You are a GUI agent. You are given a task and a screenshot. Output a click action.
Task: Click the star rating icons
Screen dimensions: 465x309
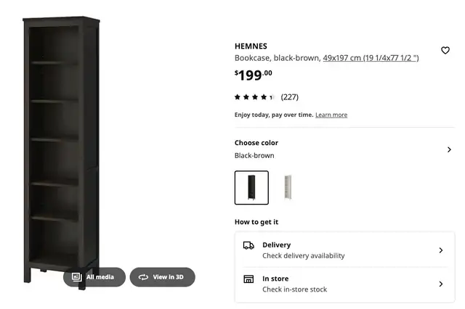(x=254, y=97)
